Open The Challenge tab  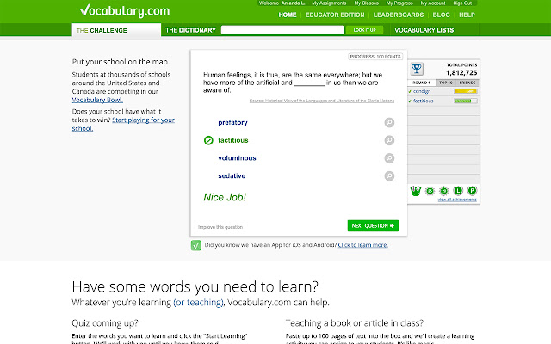[x=116, y=30]
